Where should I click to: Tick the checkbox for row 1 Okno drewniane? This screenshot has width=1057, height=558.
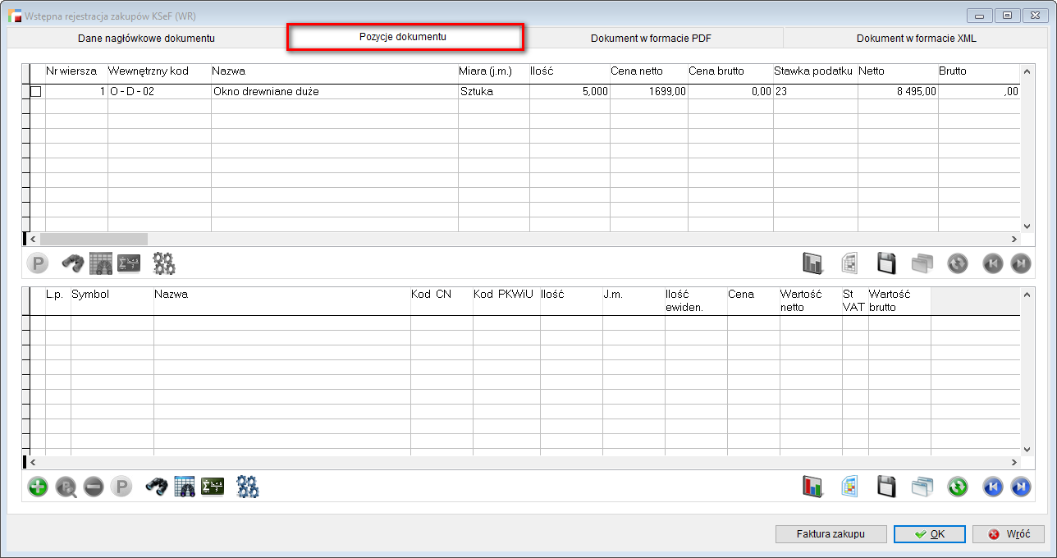coord(35,92)
